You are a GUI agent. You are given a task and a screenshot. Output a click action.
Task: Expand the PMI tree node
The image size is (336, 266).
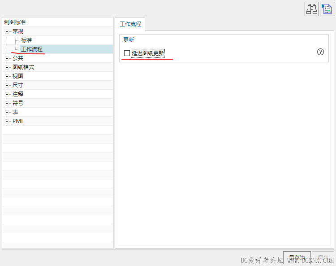(x=7, y=122)
